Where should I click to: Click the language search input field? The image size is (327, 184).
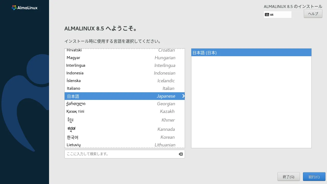[125, 154]
